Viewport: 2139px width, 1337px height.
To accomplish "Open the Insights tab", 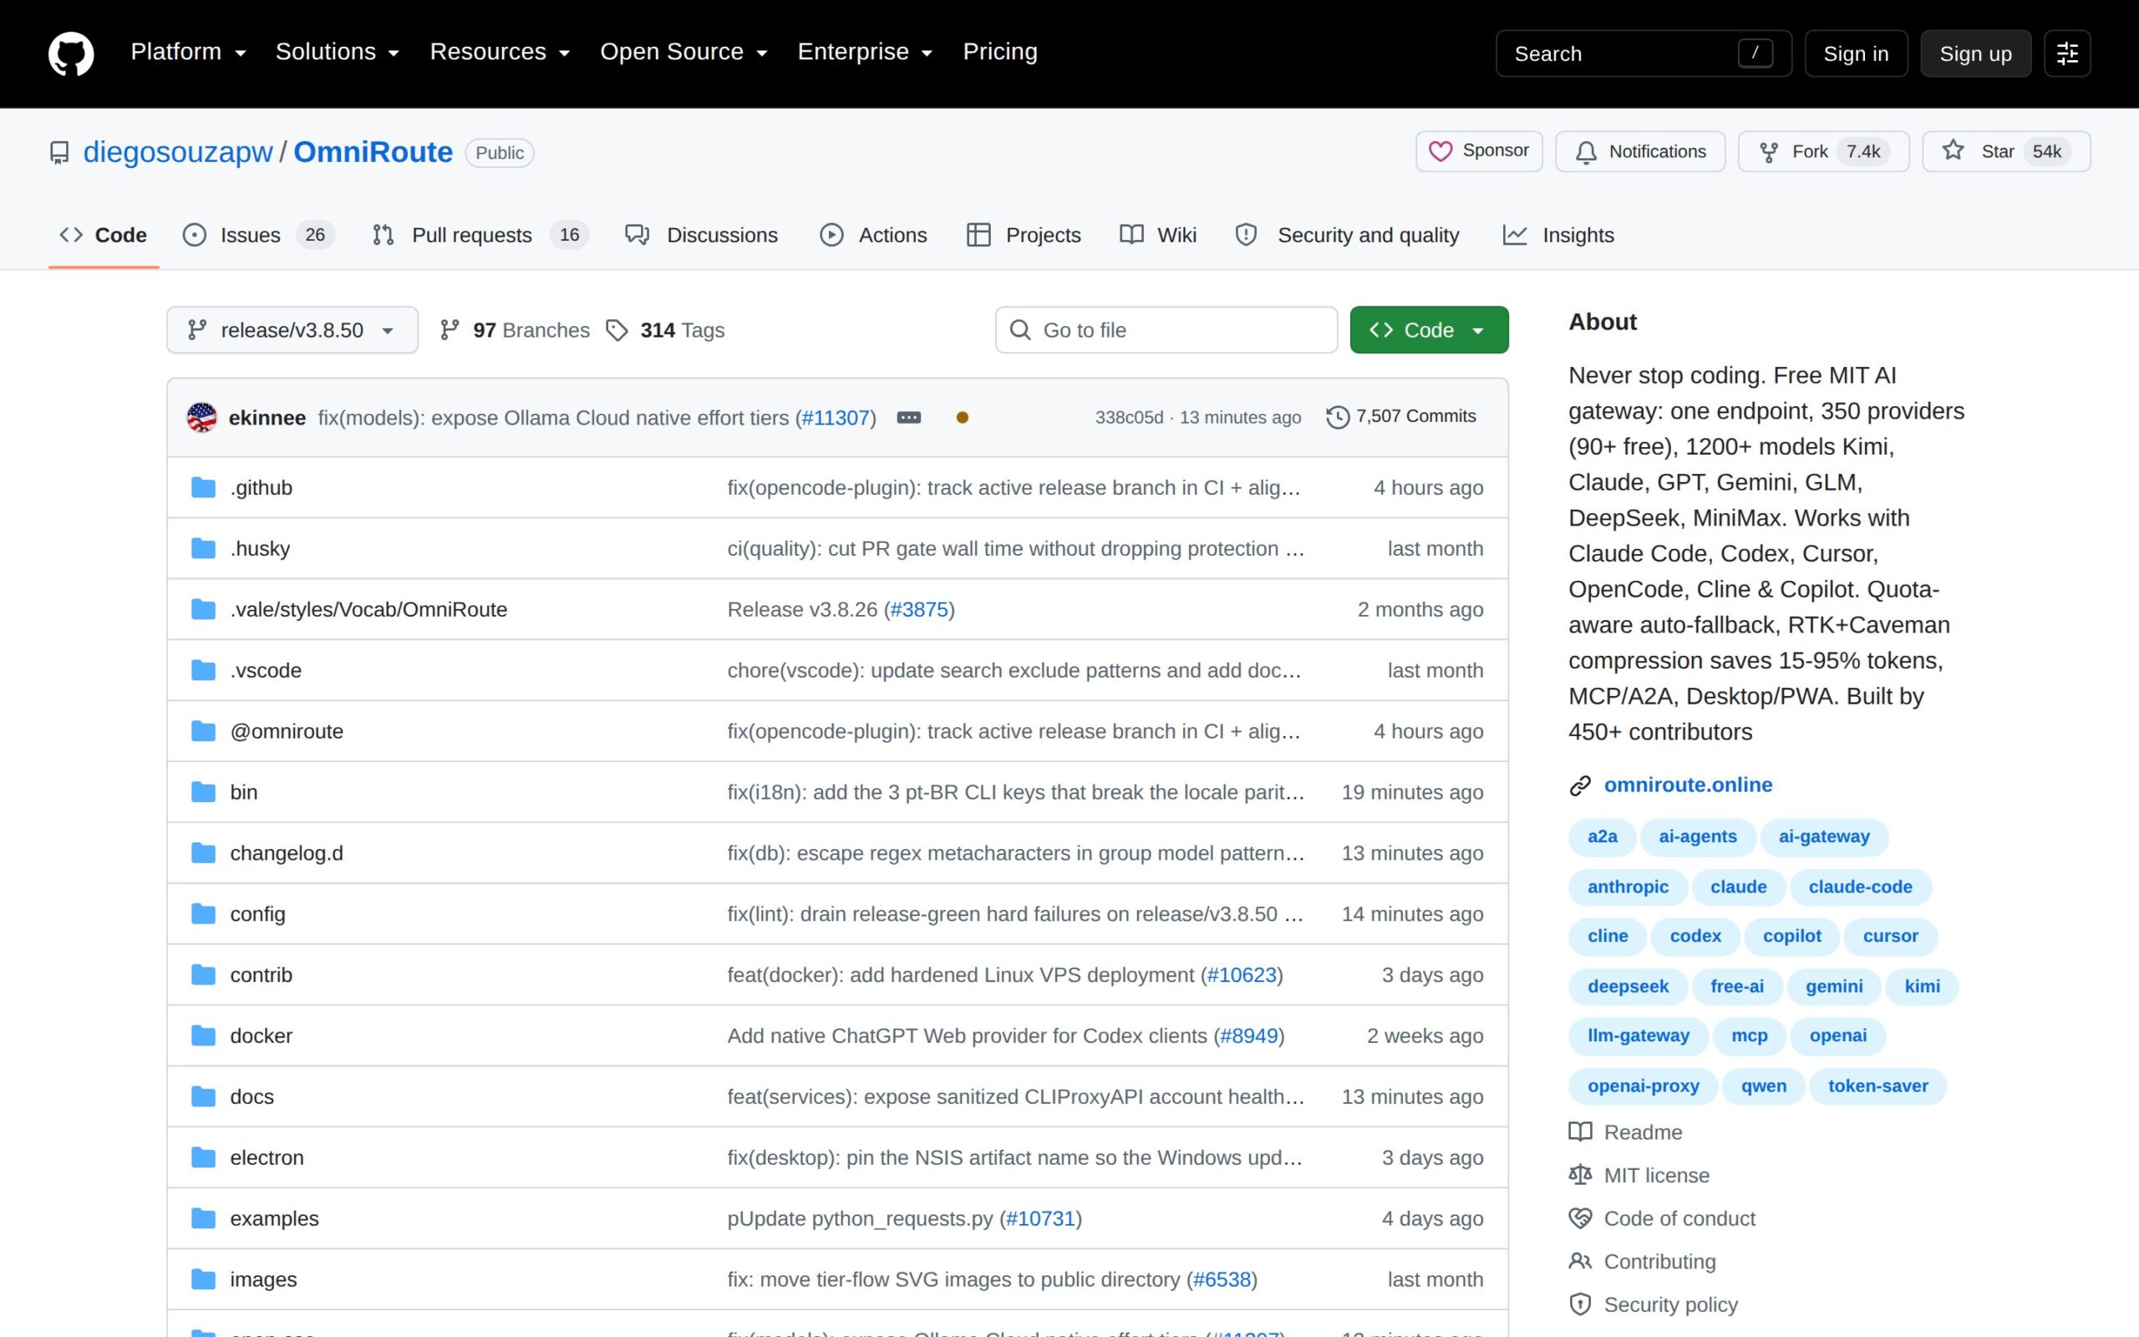I will 1558,235.
